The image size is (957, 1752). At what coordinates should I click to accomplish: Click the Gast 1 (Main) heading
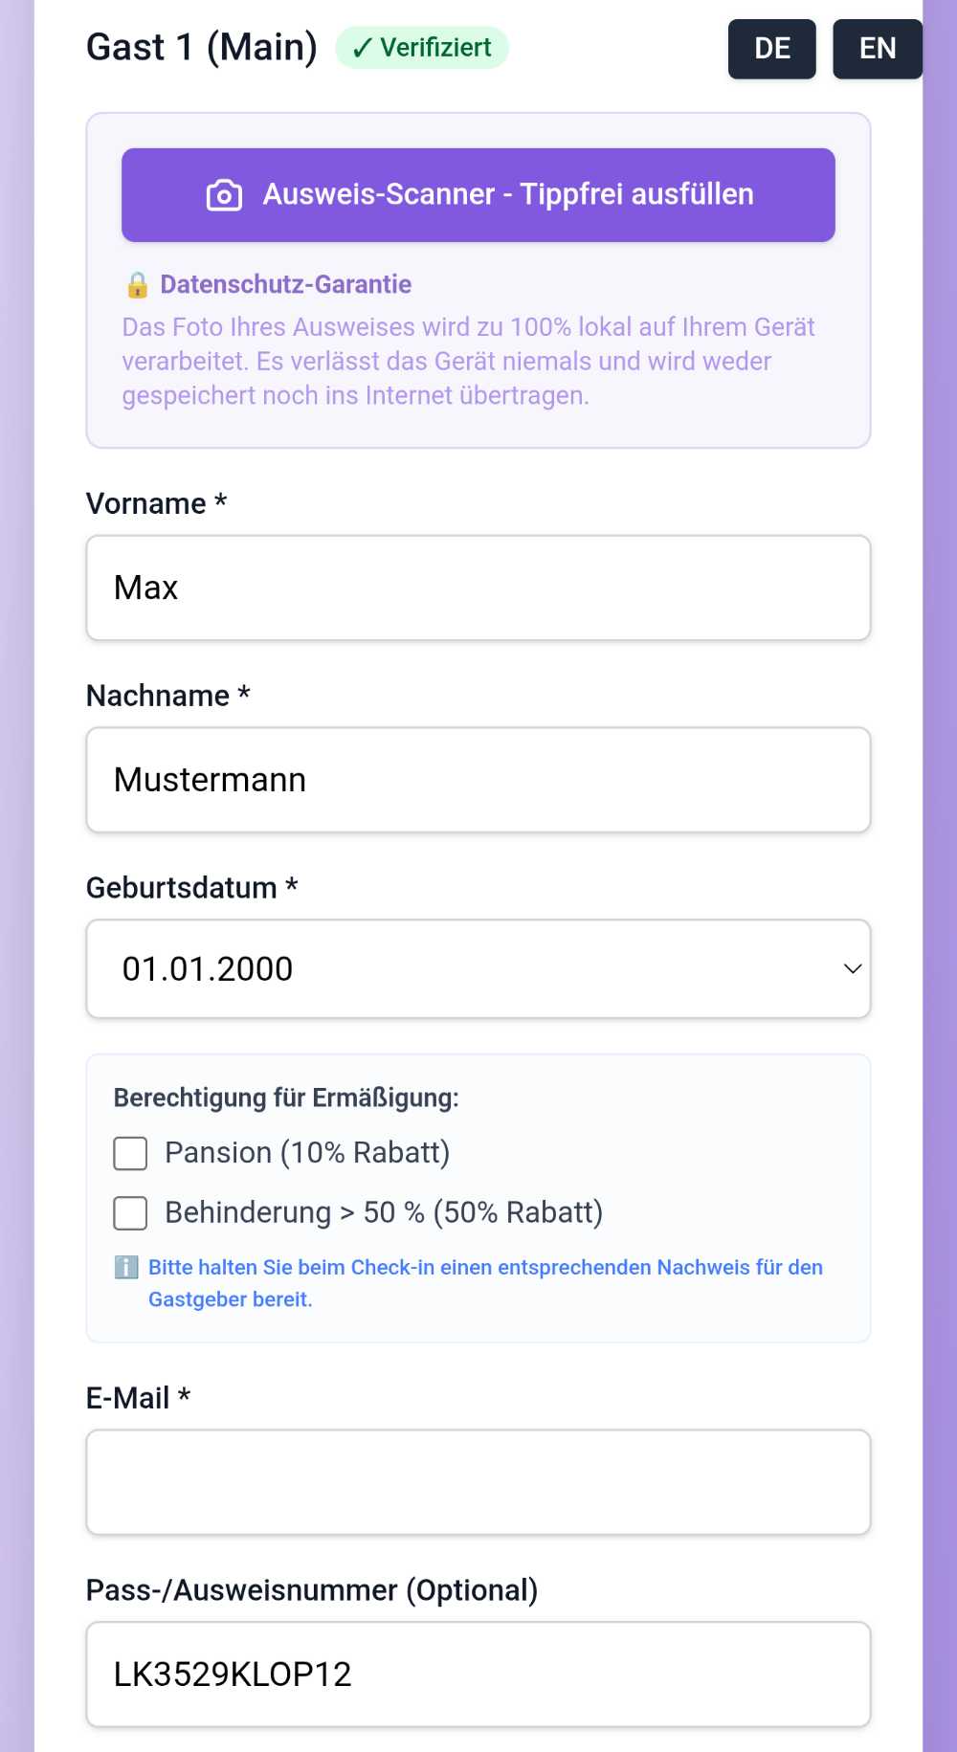coord(202,48)
